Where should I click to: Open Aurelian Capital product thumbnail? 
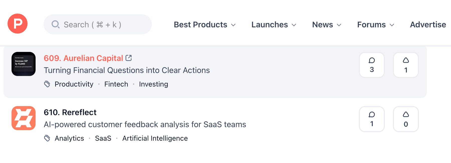[24, 64]
